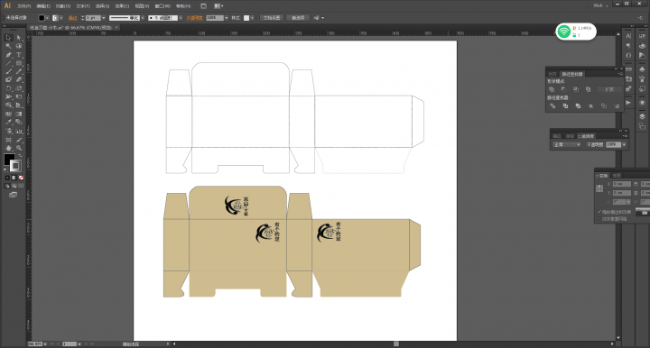Click the Document Setup (文档设置) button
Screen dimensions: 650x348
(x=272, y=18)
